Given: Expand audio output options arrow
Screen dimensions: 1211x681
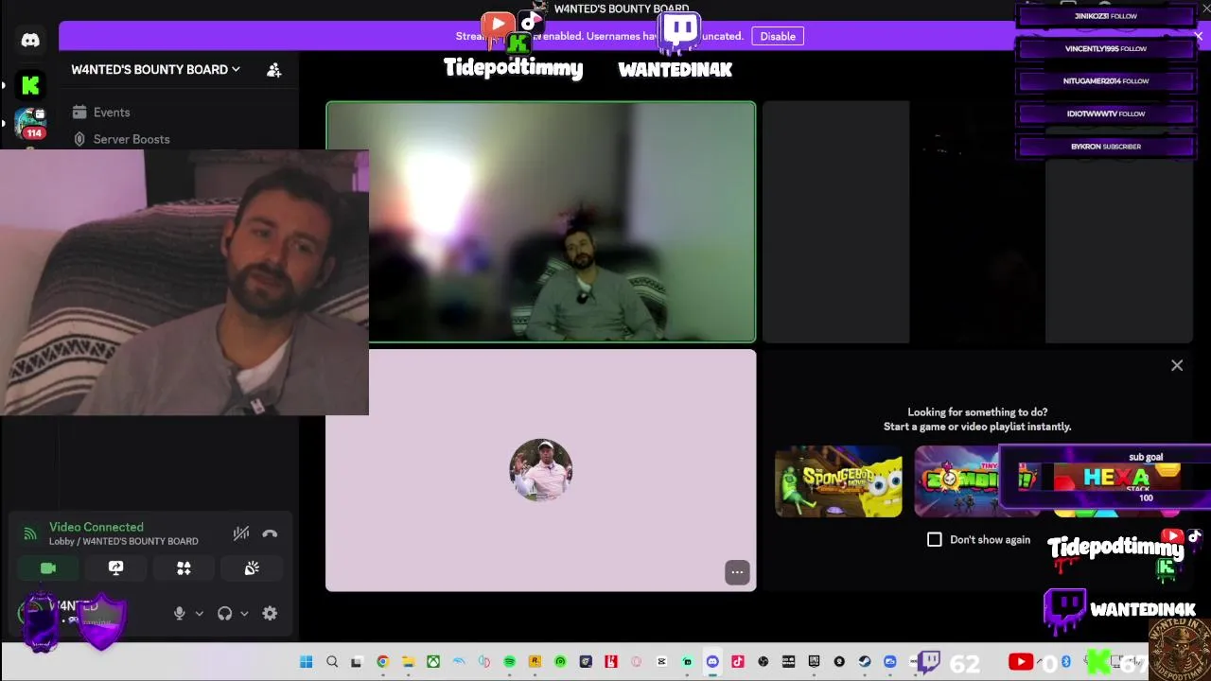Looking at the screenshot, I should pyautogui.click(x=244, y=613).
